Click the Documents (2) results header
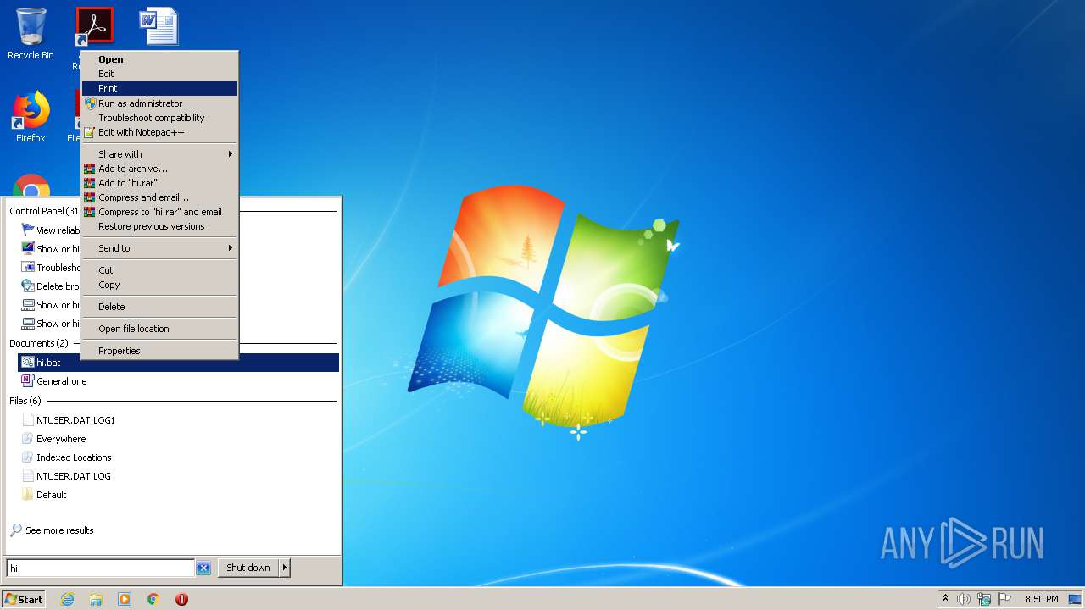 tap(39, 343)
